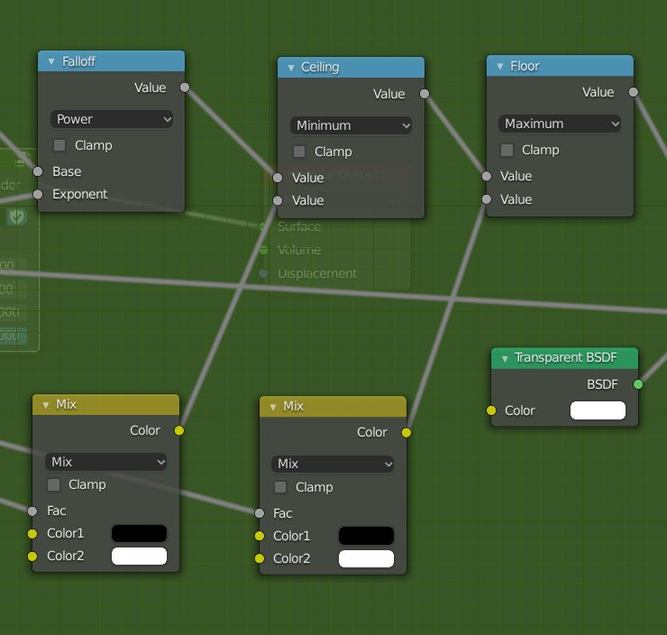The height and width of the screenshot is (635, 667).
Task: Enable Clamp in Mix node feeding Ceiling
Action: pyautogui.click(x=53, y=484)
